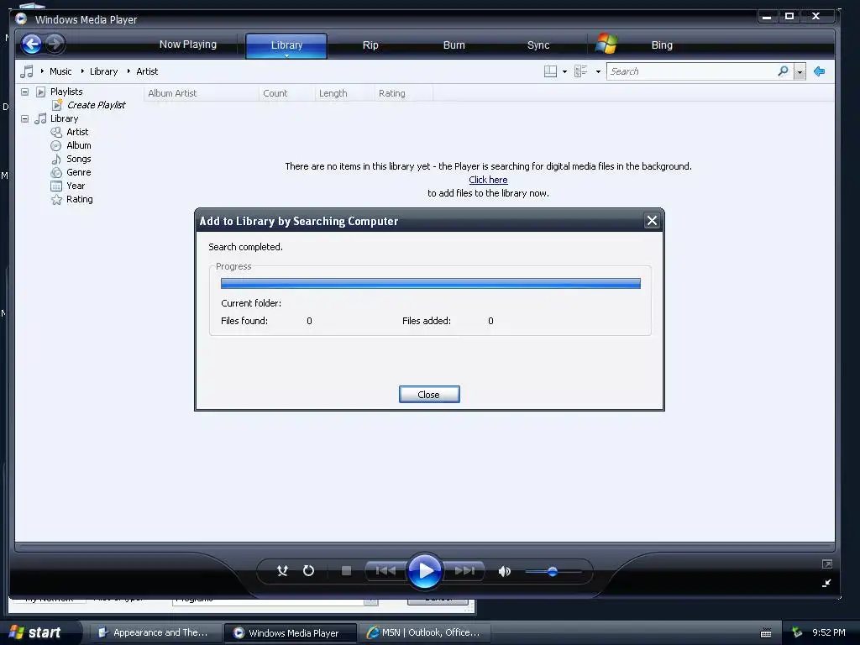The width and height of the screenshot is (860, 645).
Task: Expand the Library breadcrumb arrow
Action: coord(82,71)
